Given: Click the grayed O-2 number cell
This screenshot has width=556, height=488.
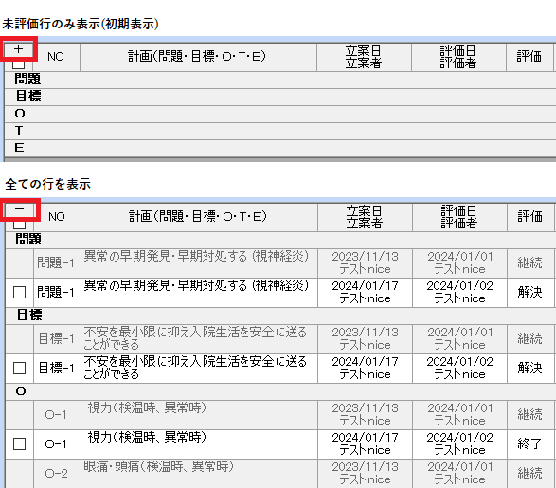Looking at the screenshot, I should coord(57,474).
